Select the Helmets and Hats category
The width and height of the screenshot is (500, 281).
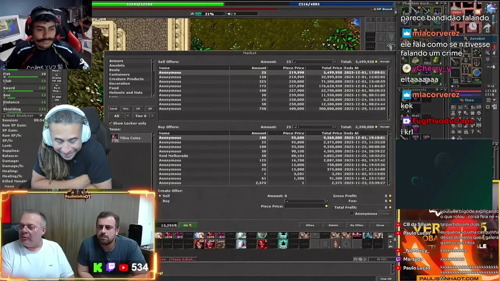pos(126,92)
